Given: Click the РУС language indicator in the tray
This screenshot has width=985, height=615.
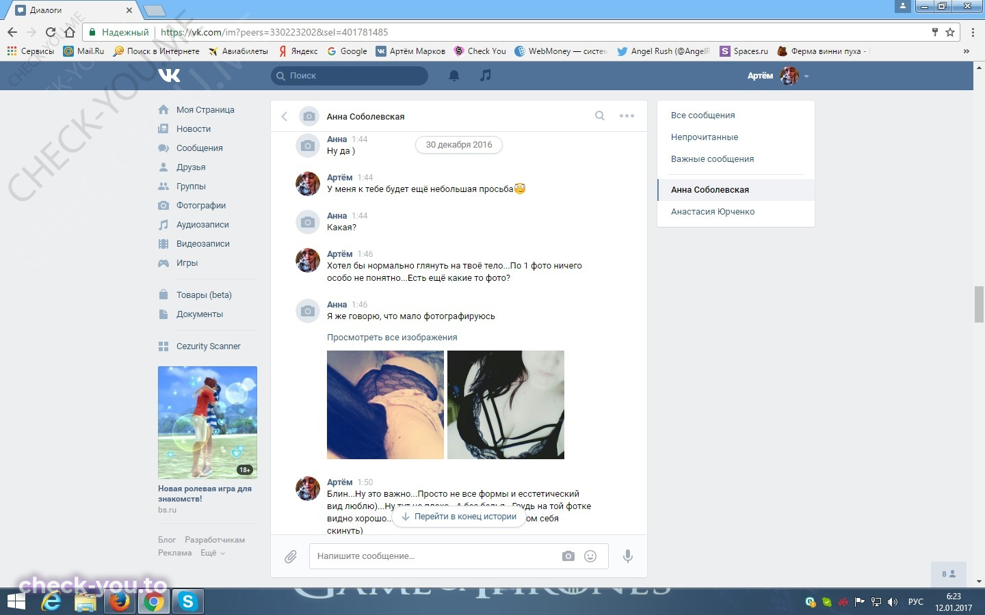Looking at the screenshot, I should click(x=915, y=602).
